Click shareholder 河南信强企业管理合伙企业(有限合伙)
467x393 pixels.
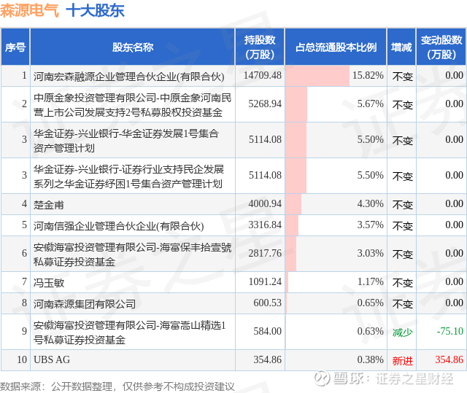click(x=118, y=226)
